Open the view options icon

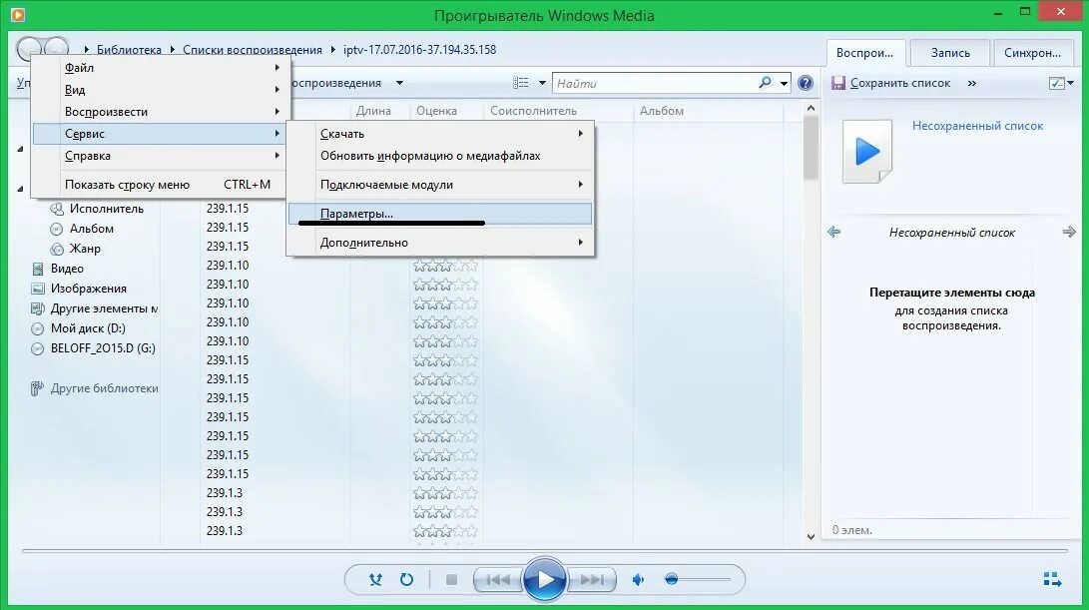point(521,83)
